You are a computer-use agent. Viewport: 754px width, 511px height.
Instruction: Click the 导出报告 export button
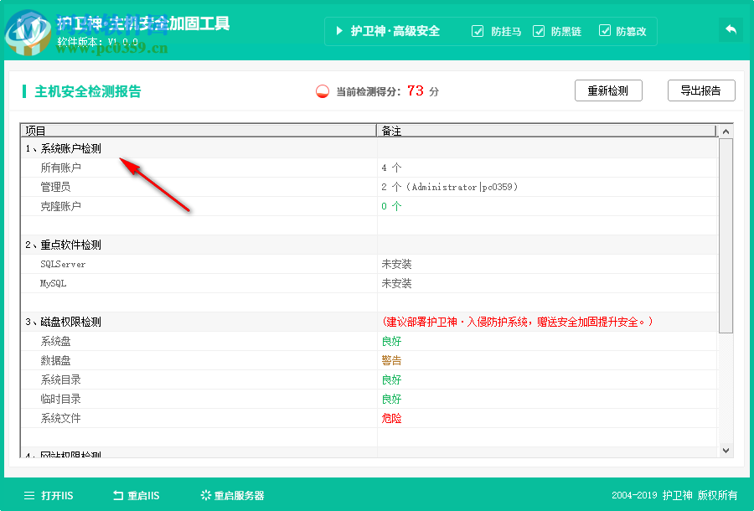[701, 90]
